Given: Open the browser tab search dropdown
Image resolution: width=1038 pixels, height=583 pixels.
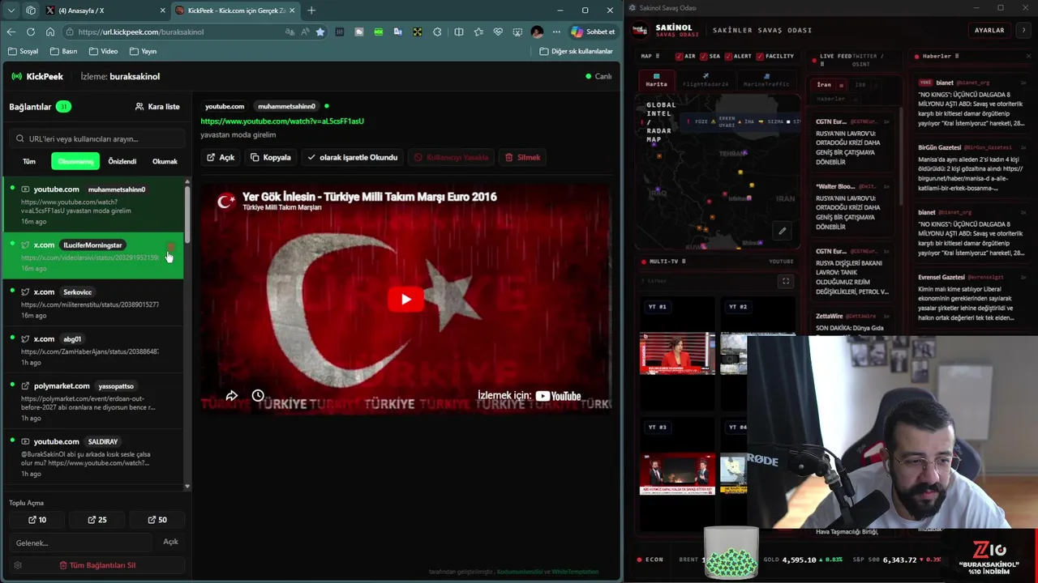Looking at the screenshot, I should [x=11, y=11].
